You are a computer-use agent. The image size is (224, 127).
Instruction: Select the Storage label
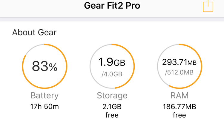(x=112, y=96)
